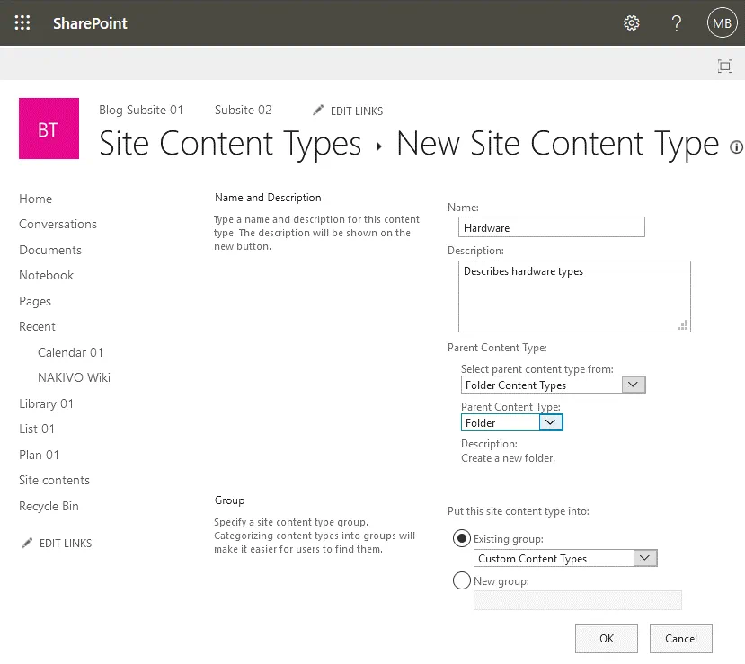Open Site contents in the sidebar

(x=55, y=480)
